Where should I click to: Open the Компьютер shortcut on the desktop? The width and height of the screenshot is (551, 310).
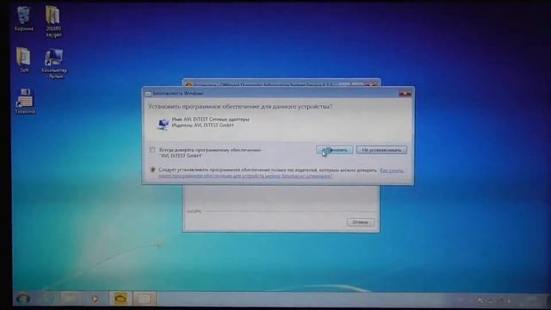pyautogui.click(x=54, y=64)
